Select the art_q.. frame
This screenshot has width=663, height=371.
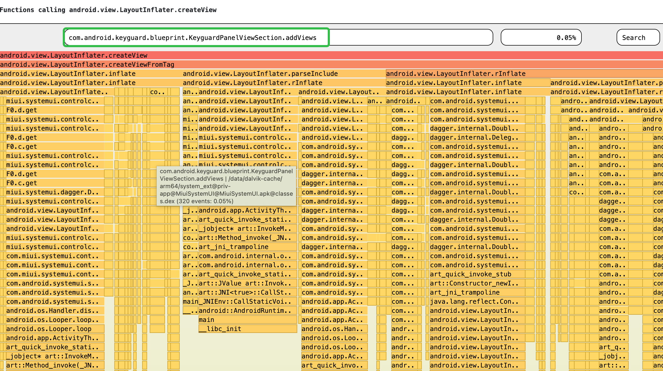(613, 347)
